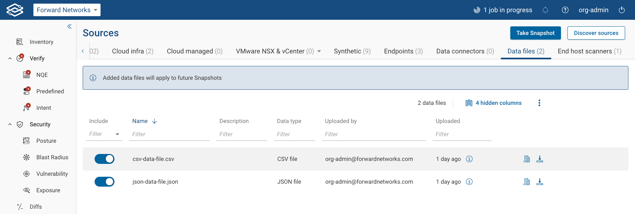This screenshot has height=214, width=635.
Task: Open the Forward Networks network dropdown
Action: click(x=67, y=10)
